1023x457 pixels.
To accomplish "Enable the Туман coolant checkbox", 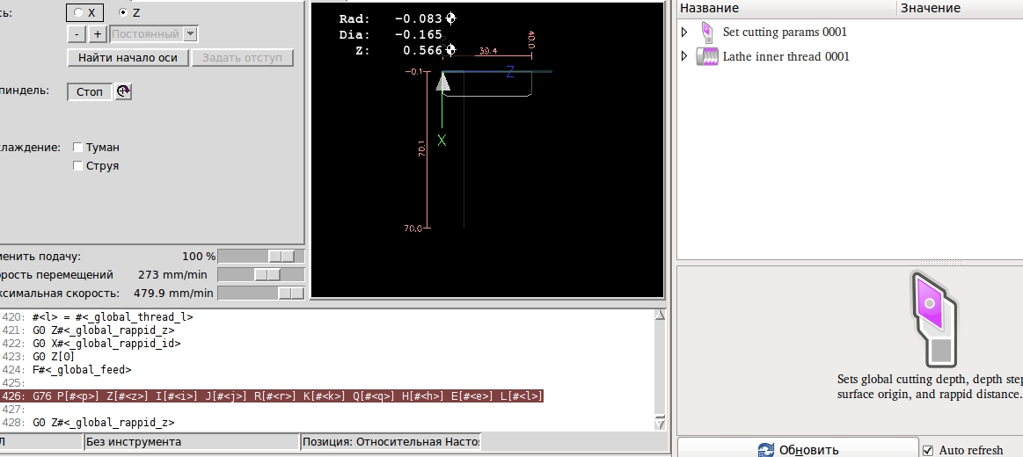I will coord(77,148).
